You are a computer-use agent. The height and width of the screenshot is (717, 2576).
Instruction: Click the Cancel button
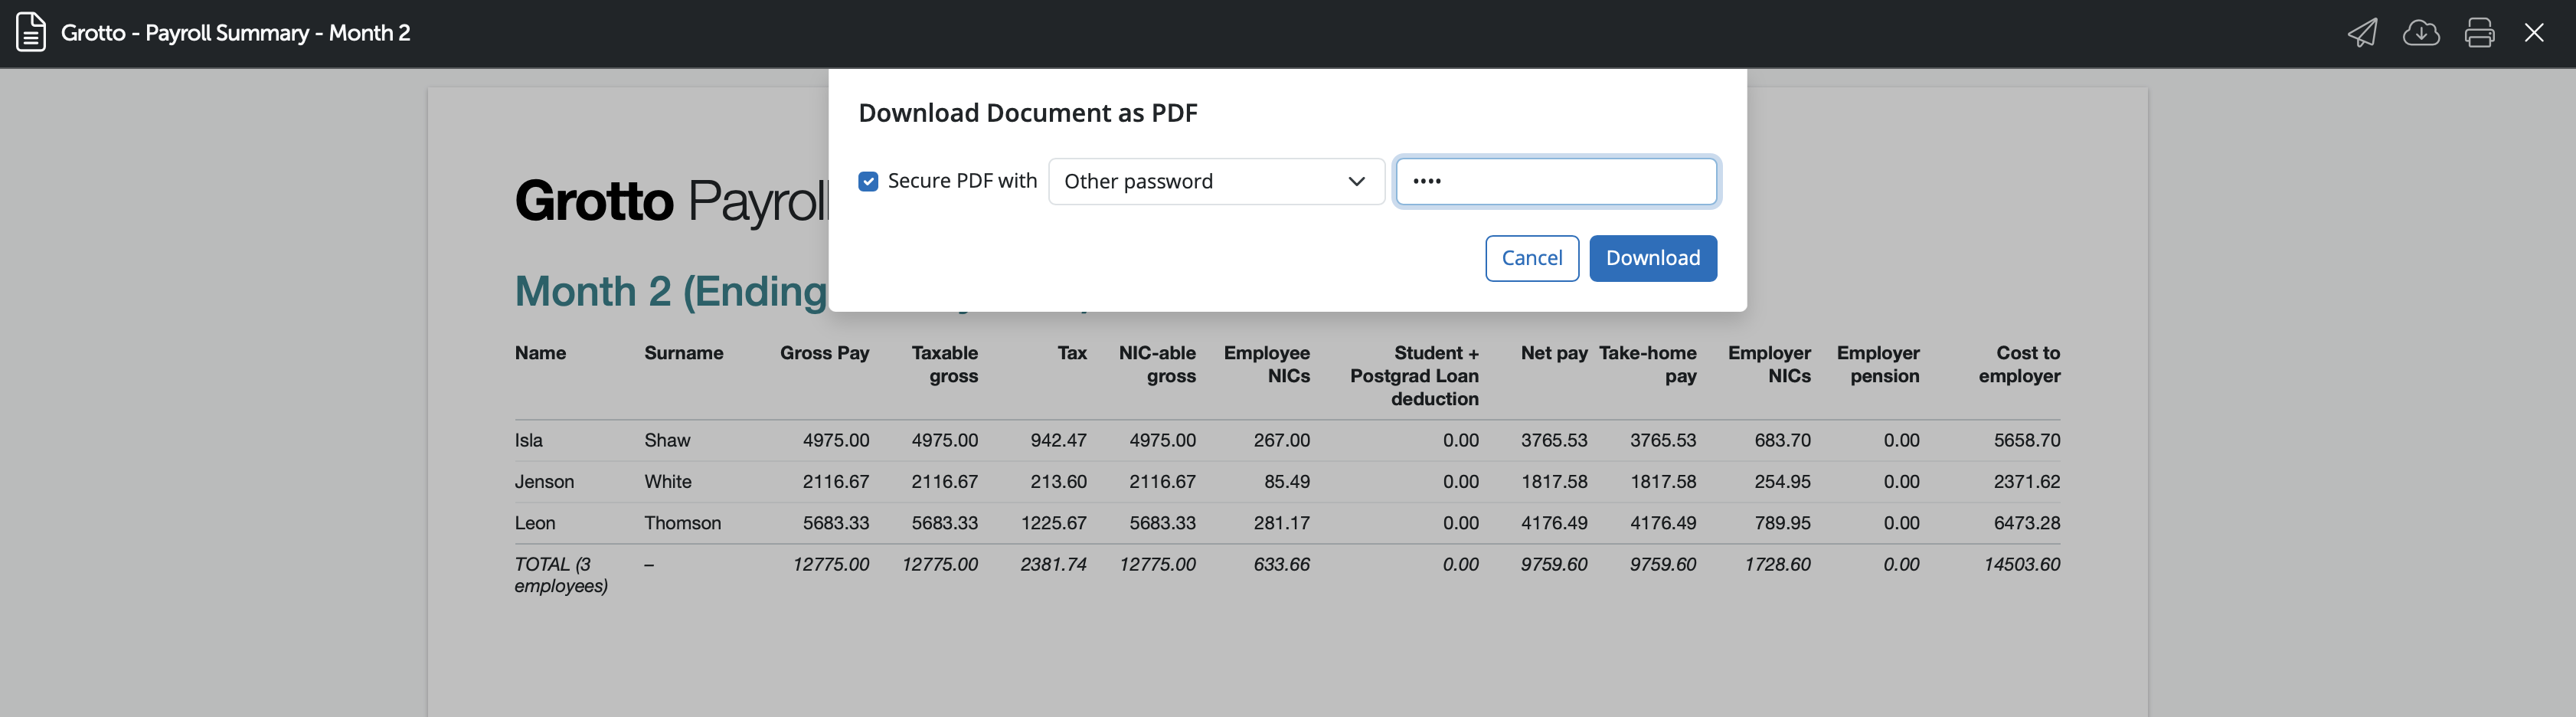pyautogui.click(x=1531, y=258)
